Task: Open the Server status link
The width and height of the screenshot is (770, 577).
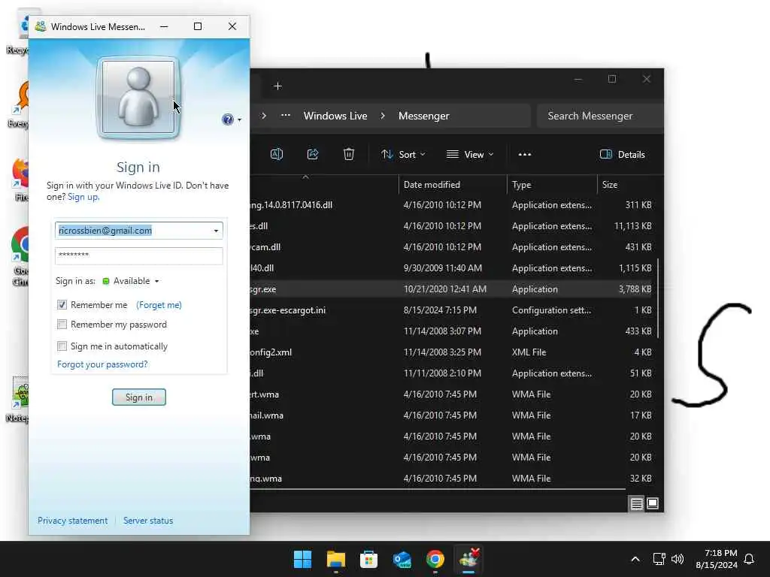Action: click(148, 521)
